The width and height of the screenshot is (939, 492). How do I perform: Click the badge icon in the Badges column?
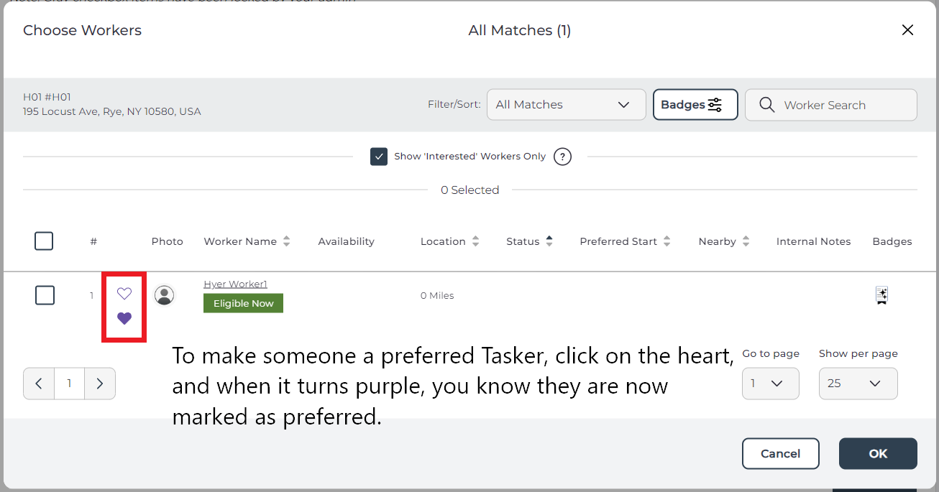coord(881,295)
